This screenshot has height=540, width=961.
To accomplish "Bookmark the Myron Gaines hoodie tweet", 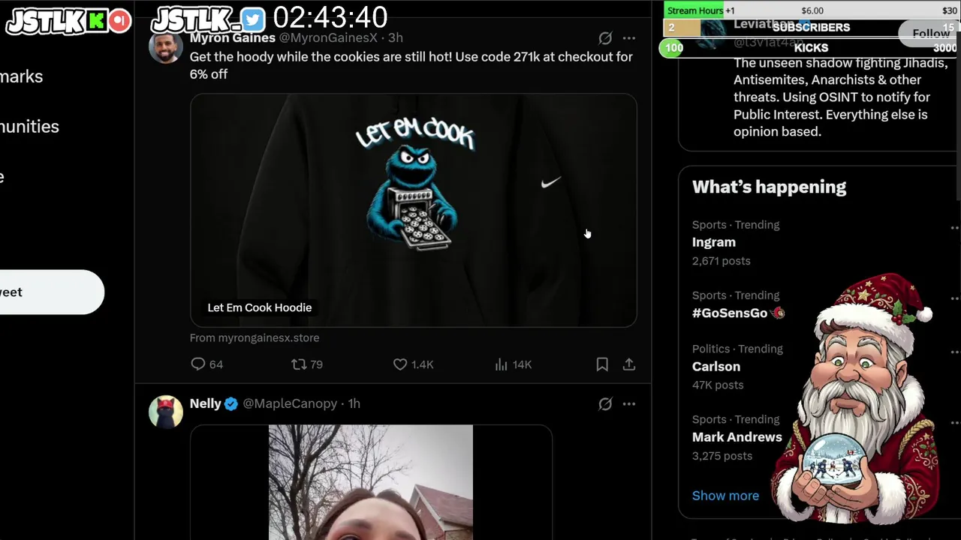I will coord(602,364).
